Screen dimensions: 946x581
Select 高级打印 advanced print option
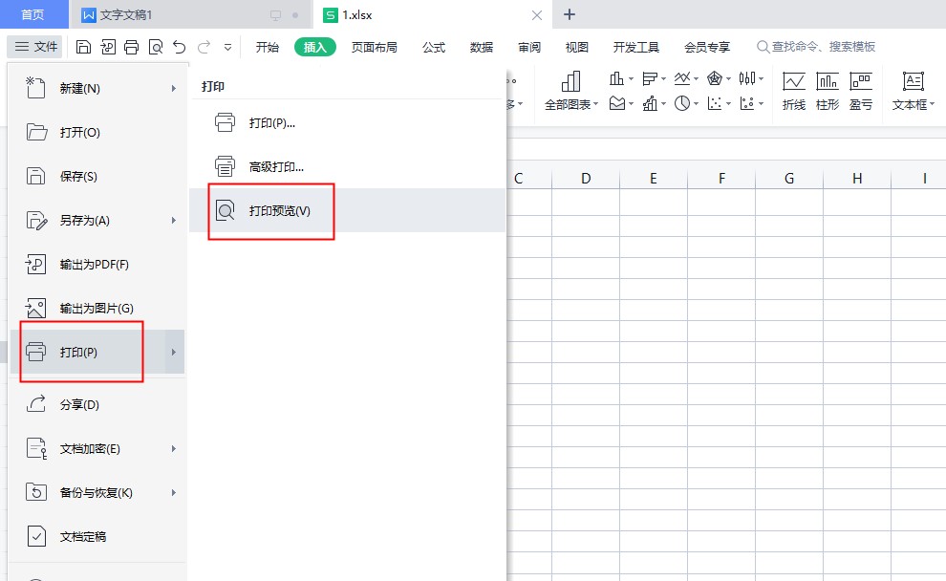275,166
